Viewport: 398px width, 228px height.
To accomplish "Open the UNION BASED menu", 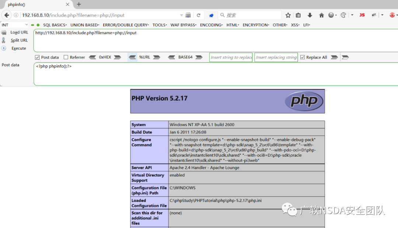I will [85, 25].
